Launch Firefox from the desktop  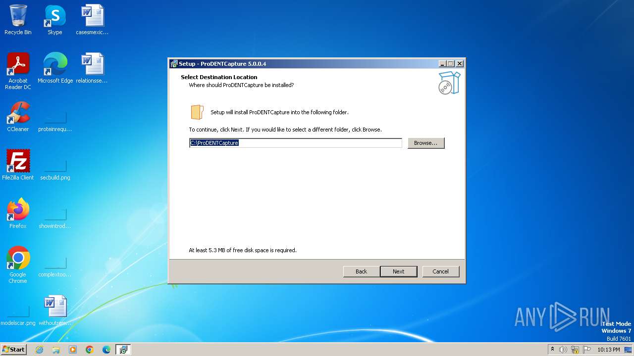point(18,213)
